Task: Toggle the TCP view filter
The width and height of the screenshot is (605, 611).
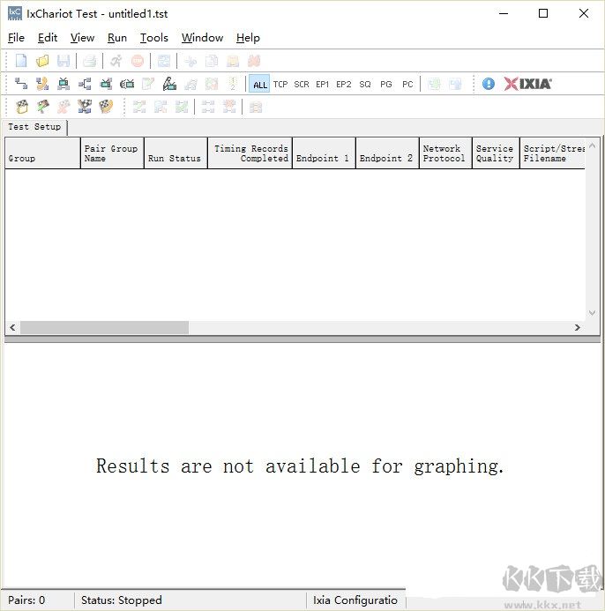Action: [280, 85]
